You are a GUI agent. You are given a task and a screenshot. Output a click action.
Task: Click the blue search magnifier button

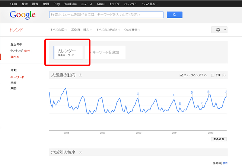pos(174,15)
